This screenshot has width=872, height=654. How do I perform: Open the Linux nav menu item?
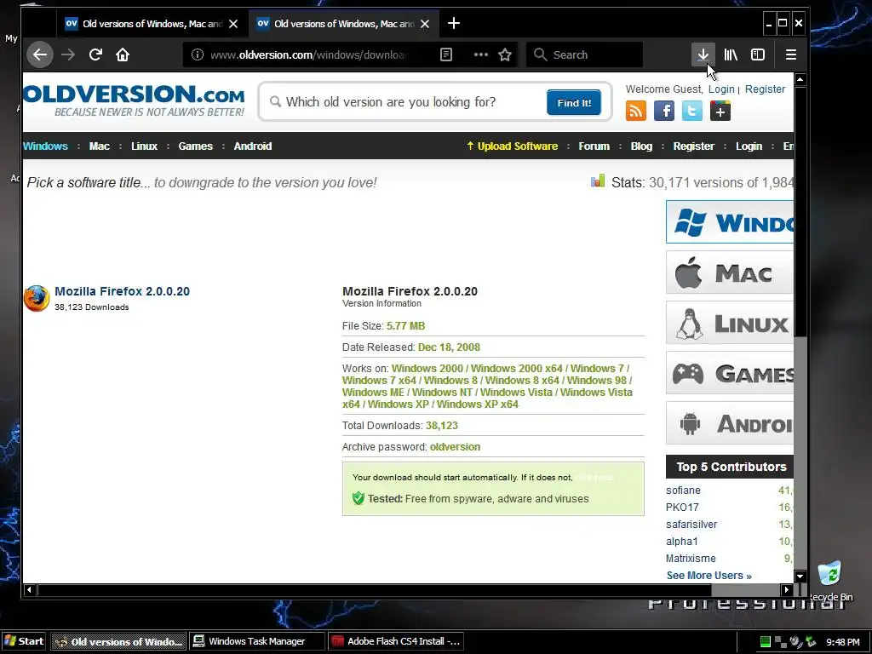(144, 146)
